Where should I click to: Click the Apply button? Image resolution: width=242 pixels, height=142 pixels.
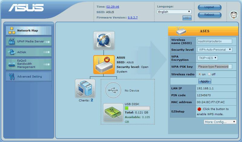coord(205,81)
